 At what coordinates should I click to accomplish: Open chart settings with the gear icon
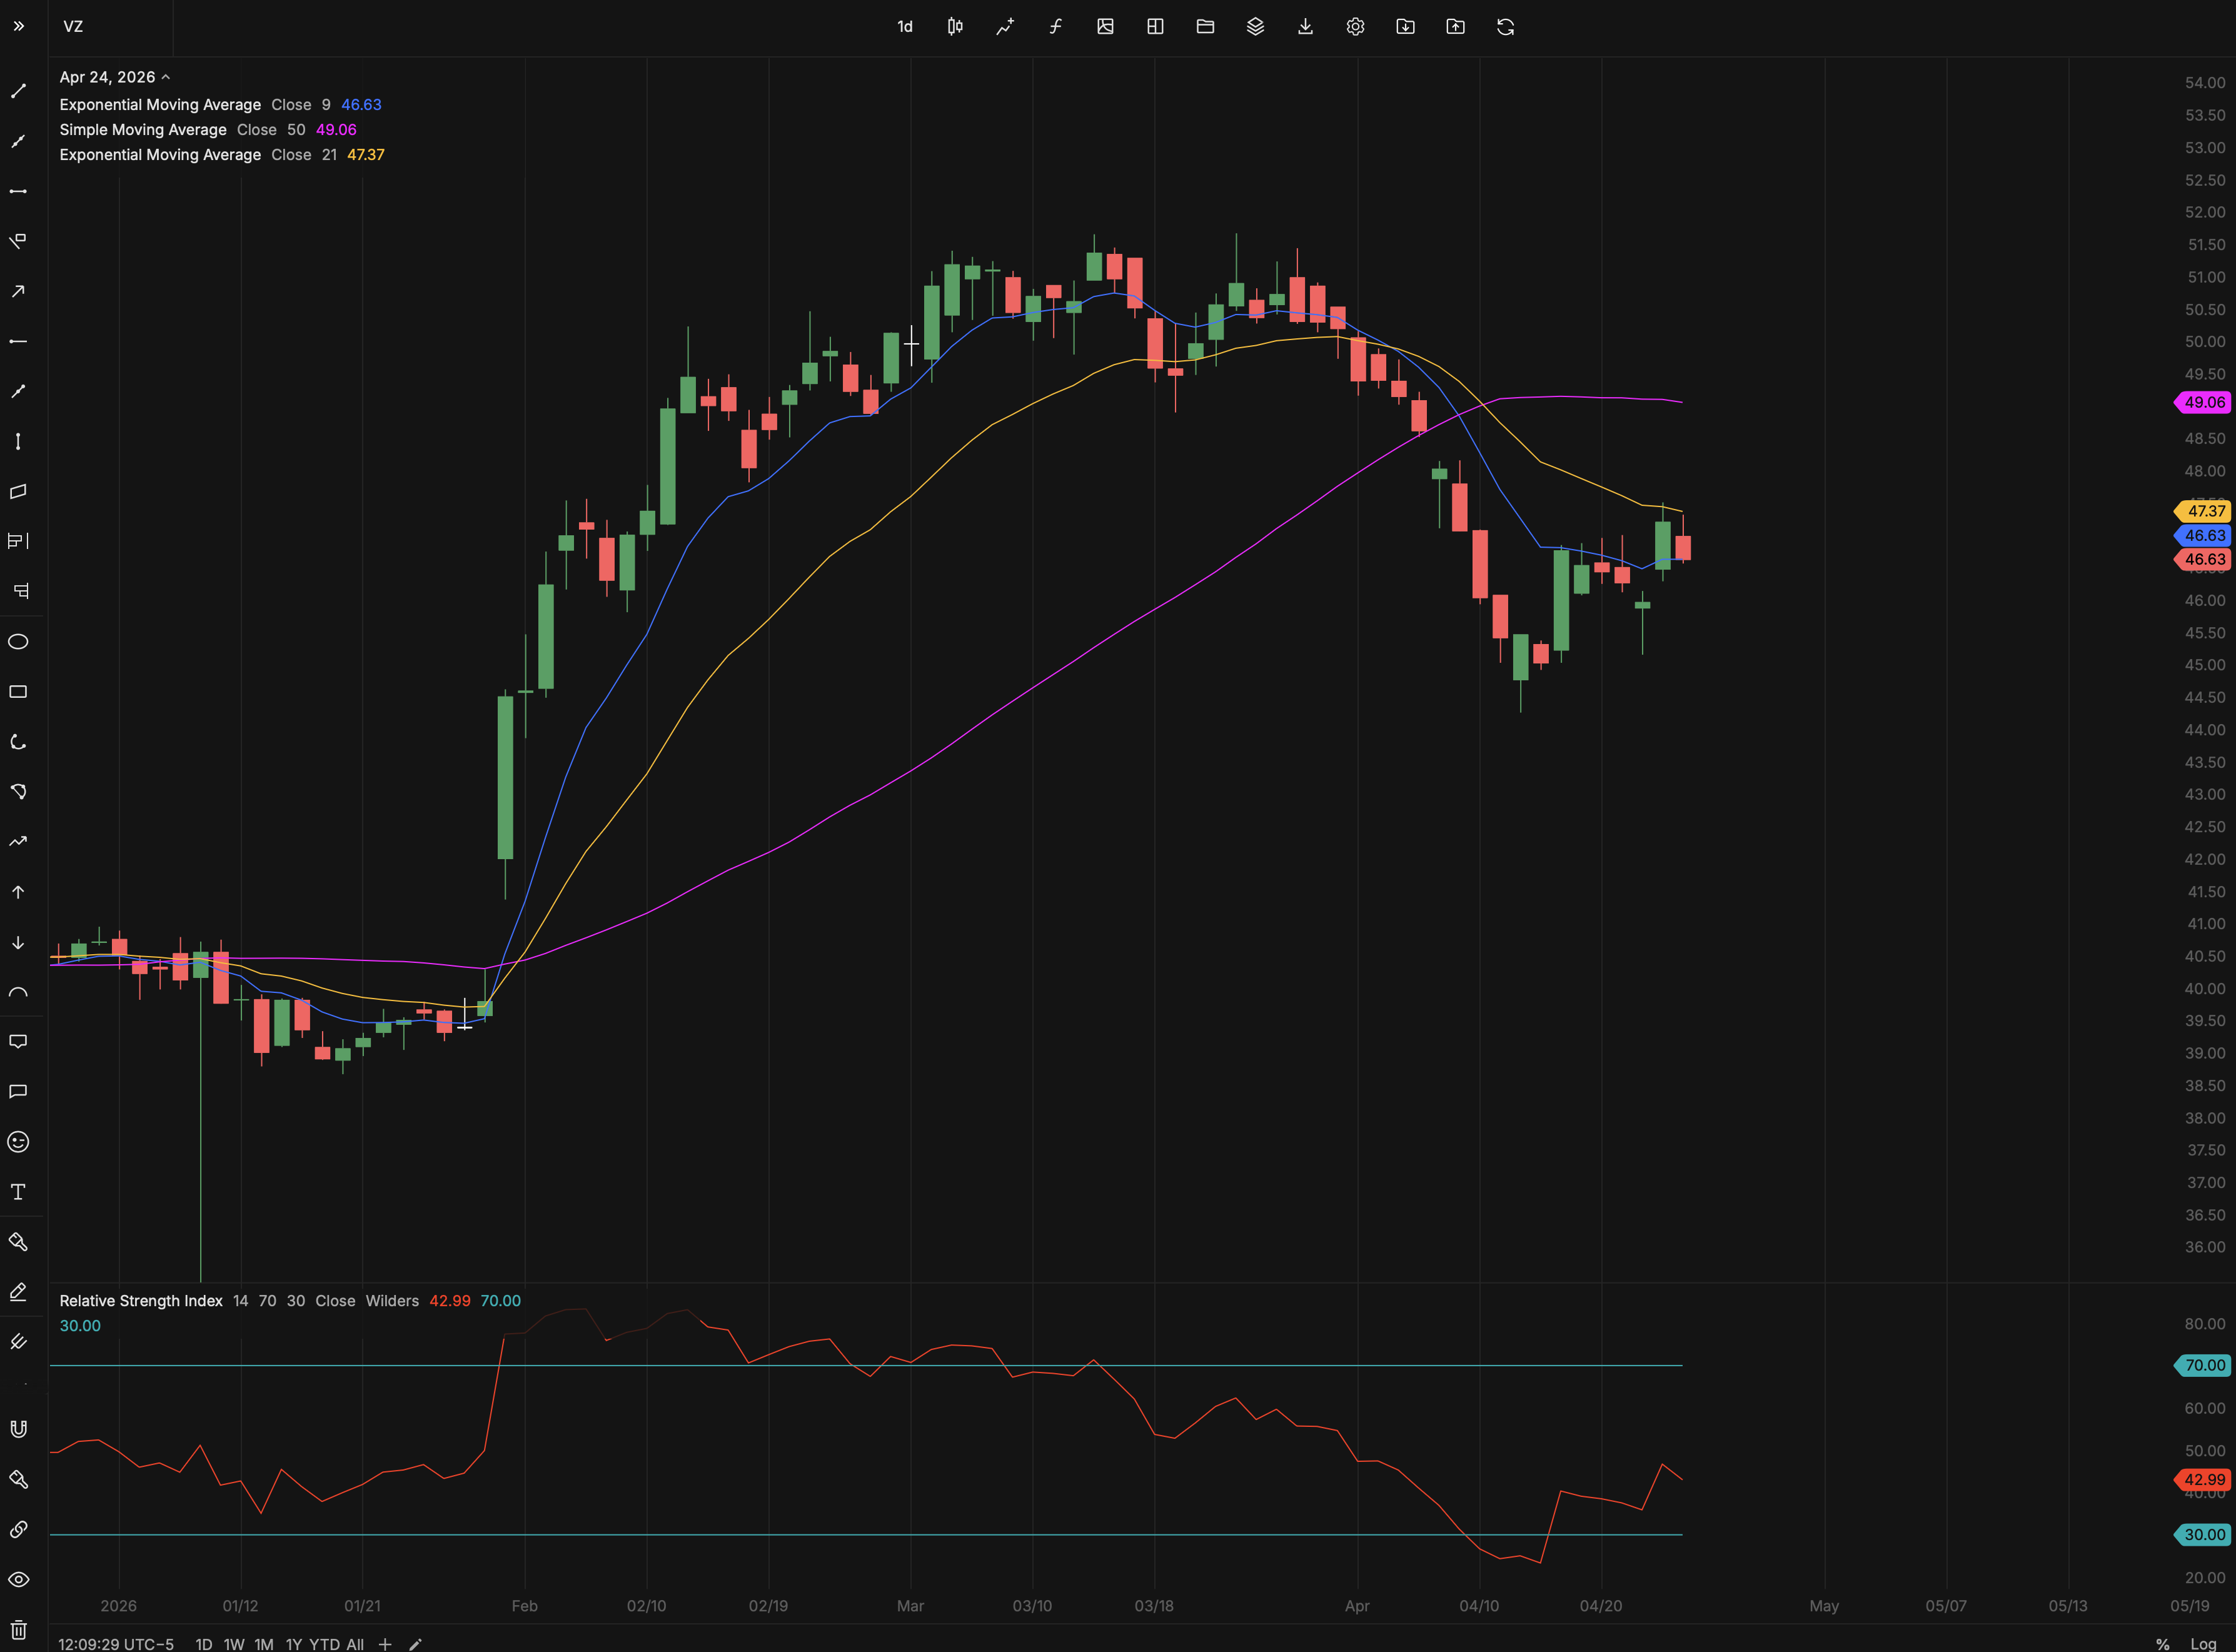[x=1356, y=27]
